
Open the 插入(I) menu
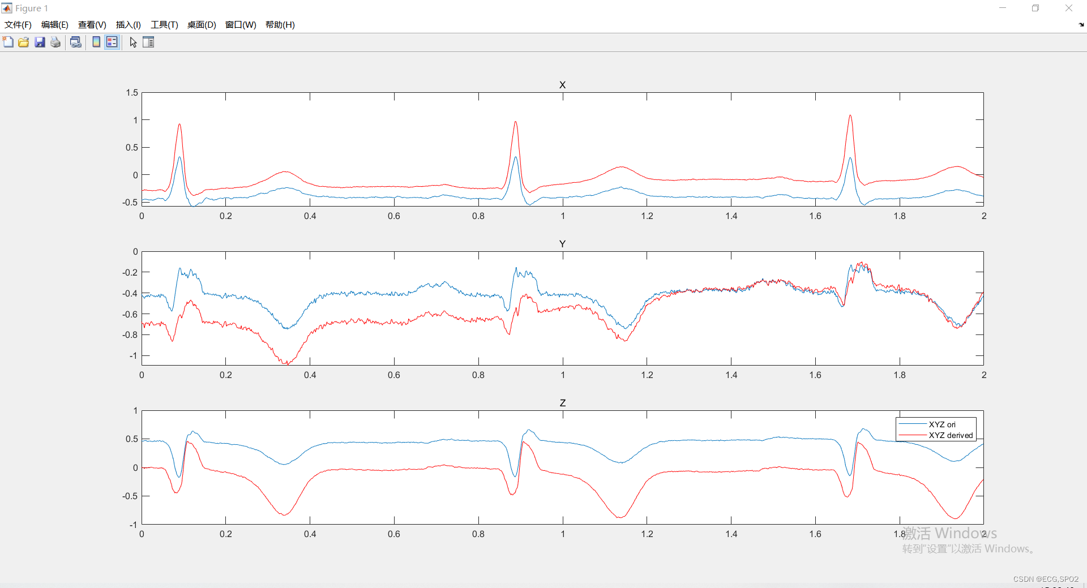tap(129, 24)
